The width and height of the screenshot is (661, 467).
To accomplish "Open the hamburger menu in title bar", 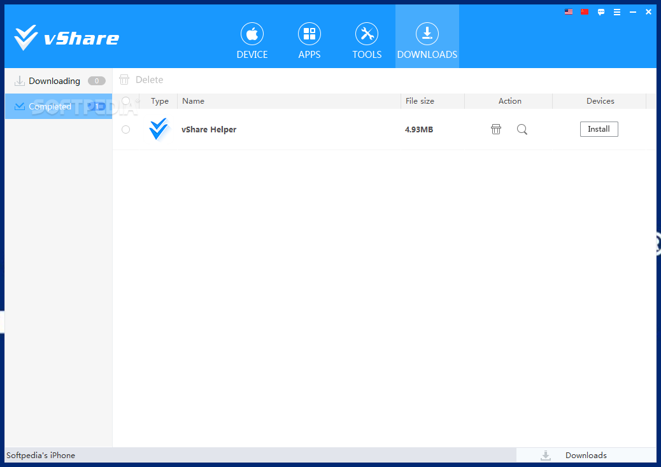I will (x=616, y=12).
